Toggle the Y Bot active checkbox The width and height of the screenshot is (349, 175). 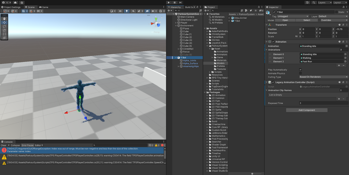274,12
